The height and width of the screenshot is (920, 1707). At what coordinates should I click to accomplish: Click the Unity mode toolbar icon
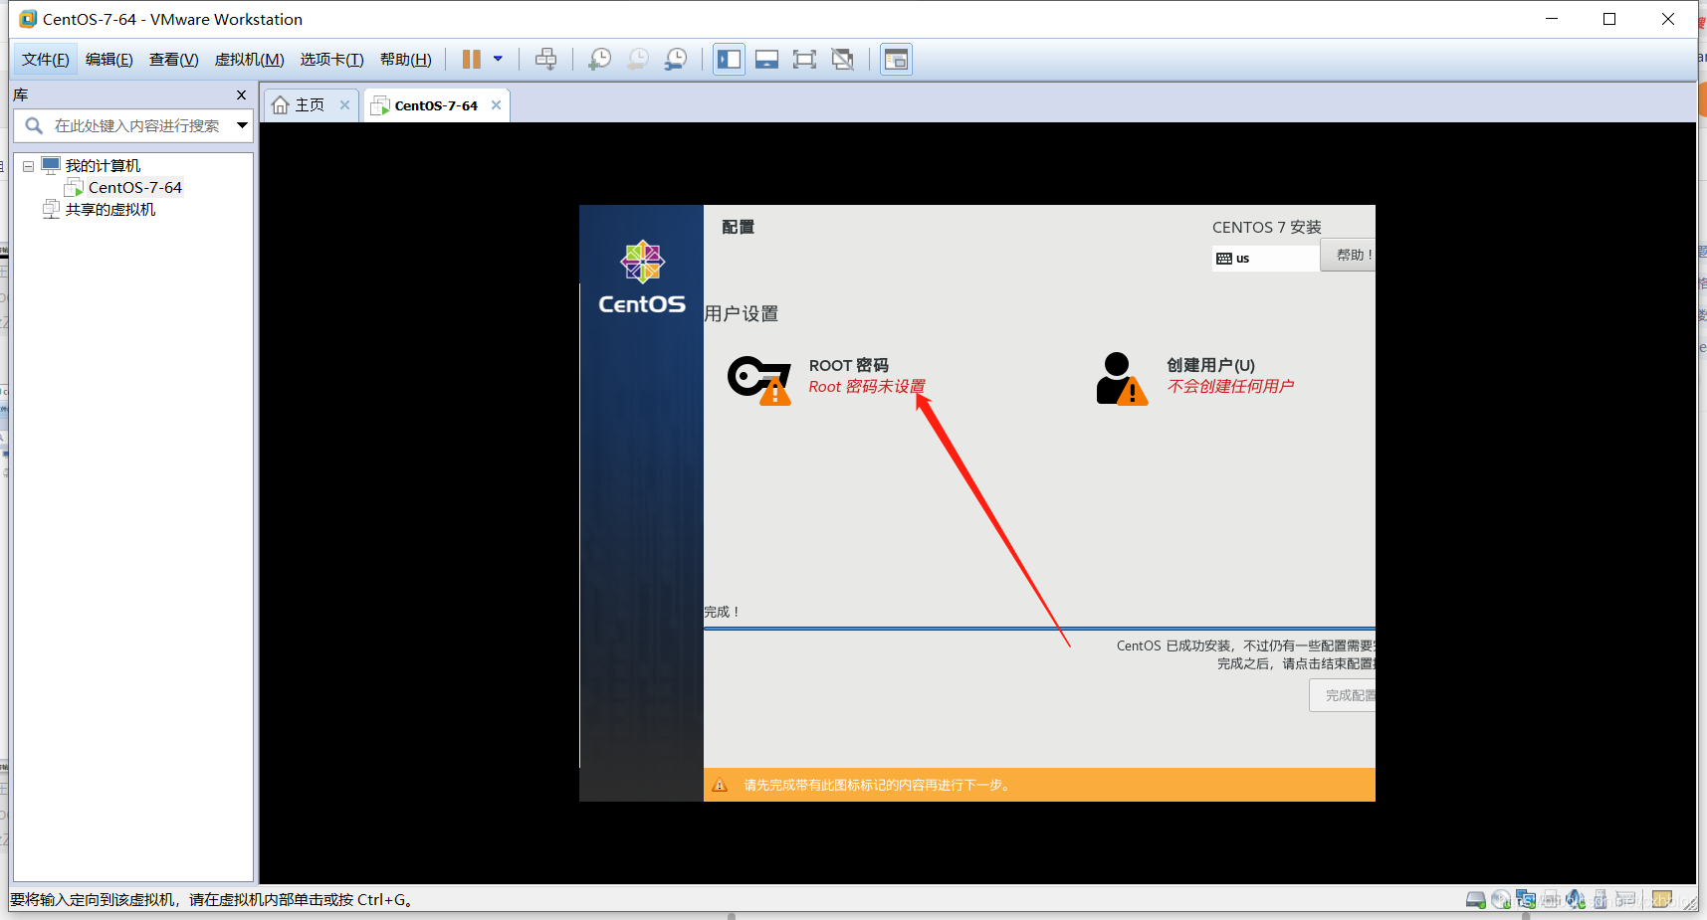(x=842, y=60)
